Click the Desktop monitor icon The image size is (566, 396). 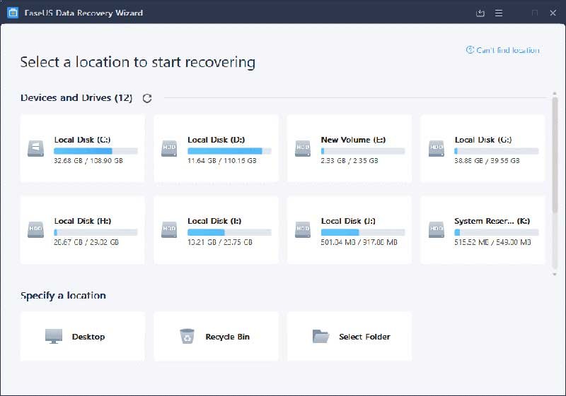click(54, 336)
